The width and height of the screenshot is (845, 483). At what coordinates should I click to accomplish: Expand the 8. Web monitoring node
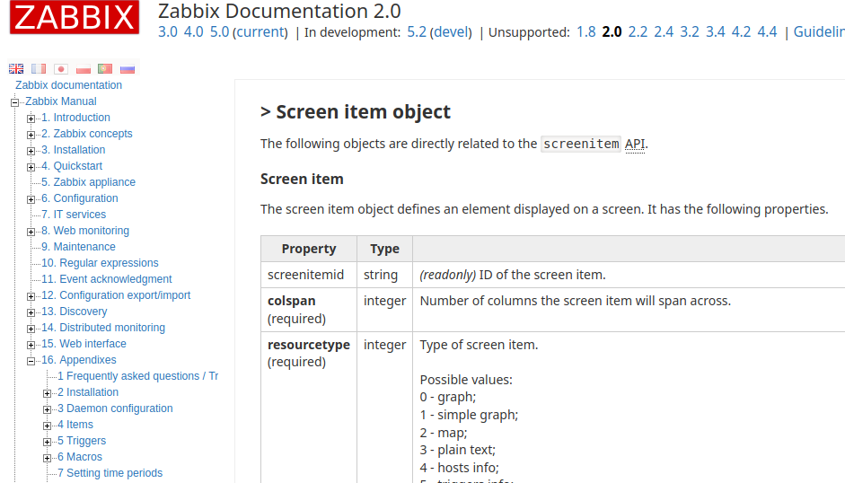(x=31, y=232)
